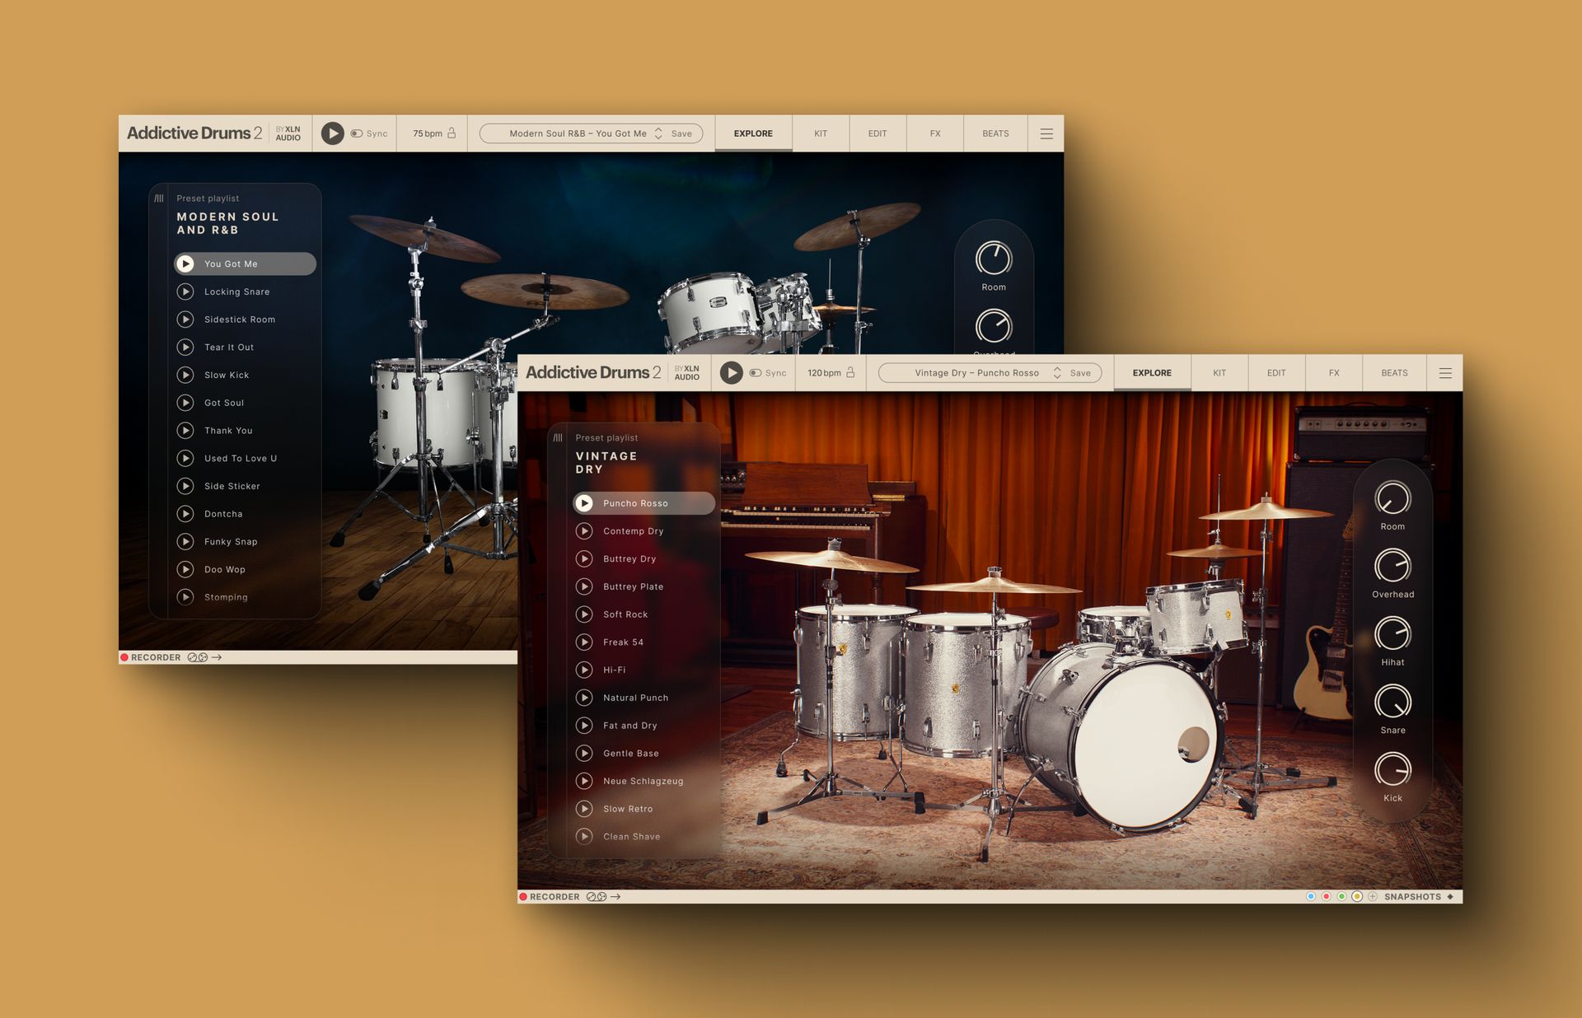Preview the Buttrey Plate preset
Image resolution: width=1582 pixels, height=1018 pixels.
(x=584, y=586)
